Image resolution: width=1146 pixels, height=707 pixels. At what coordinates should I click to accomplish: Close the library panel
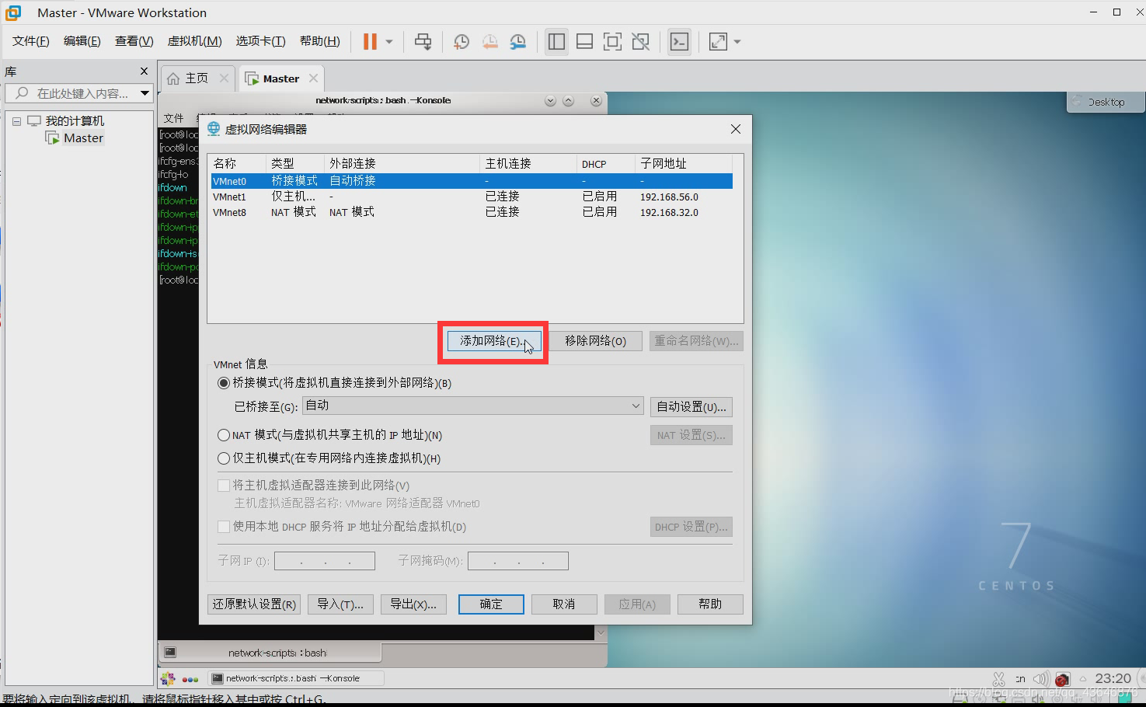click(144, 71)
